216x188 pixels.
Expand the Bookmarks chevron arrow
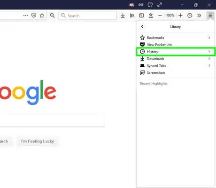[209, 38]
